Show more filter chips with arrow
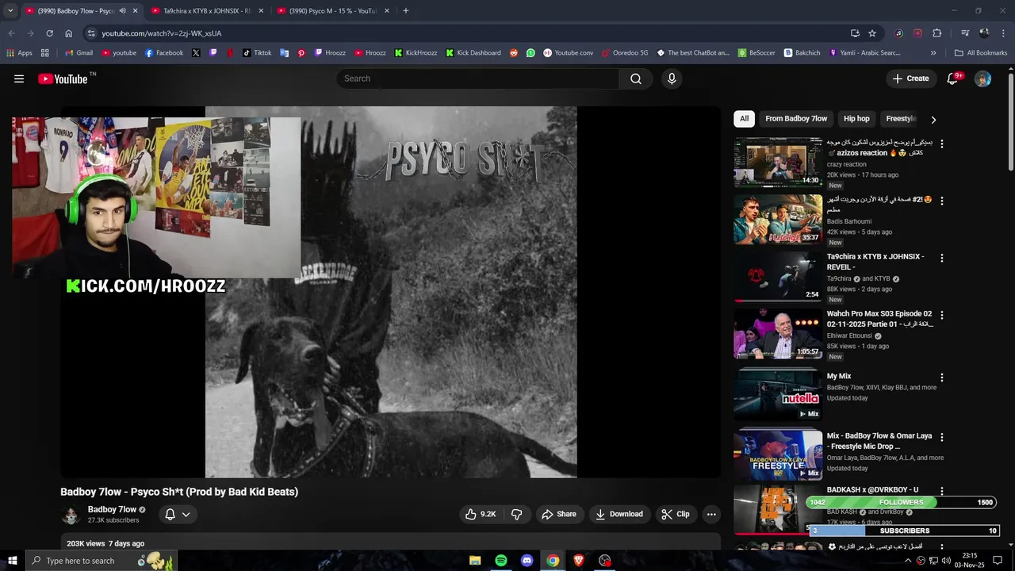This screenshot has height=571, width=1015. click(x=933, y=119)
